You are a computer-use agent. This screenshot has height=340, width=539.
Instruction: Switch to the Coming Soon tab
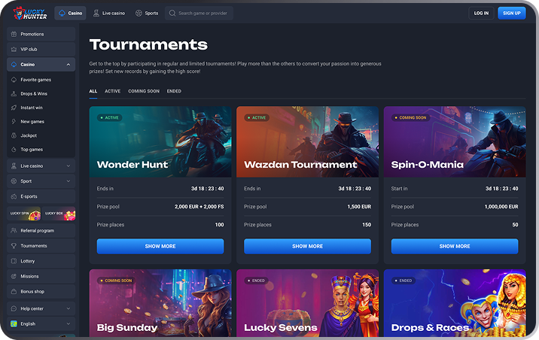[144, 91]
